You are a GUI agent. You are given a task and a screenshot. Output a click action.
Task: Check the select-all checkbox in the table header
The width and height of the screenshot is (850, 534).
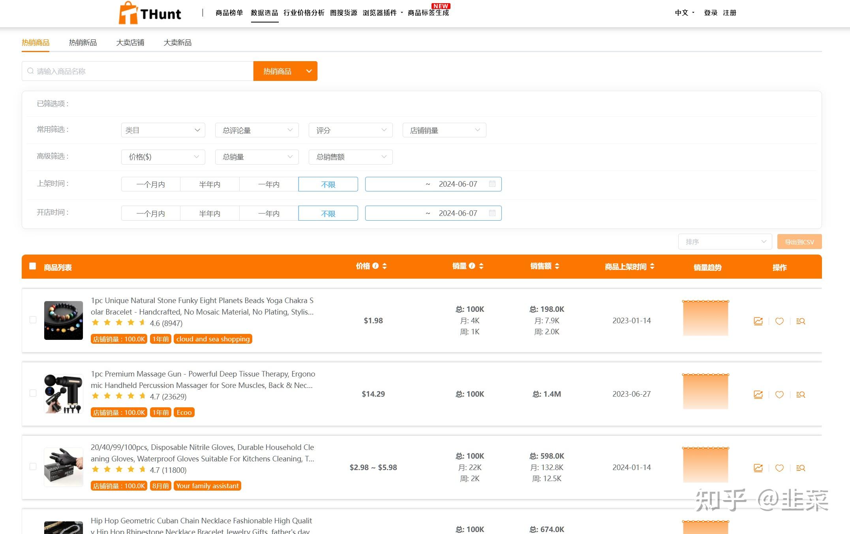tap(33, 267)
